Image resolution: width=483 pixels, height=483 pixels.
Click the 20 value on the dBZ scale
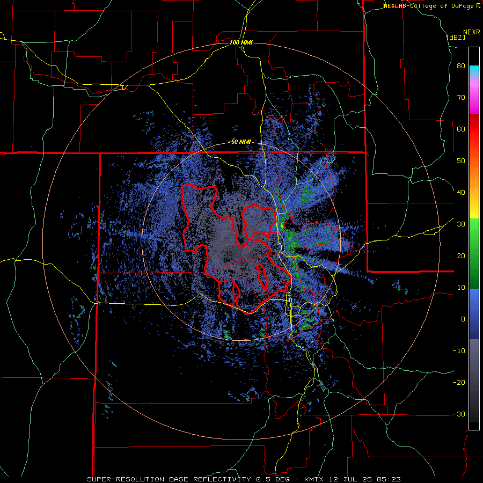(x=461, y=256)
